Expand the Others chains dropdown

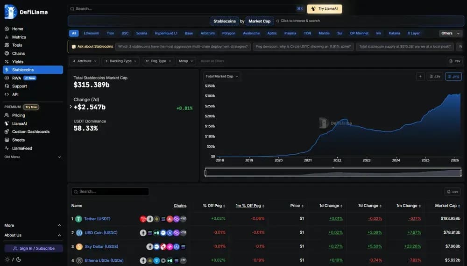point(450,33)
